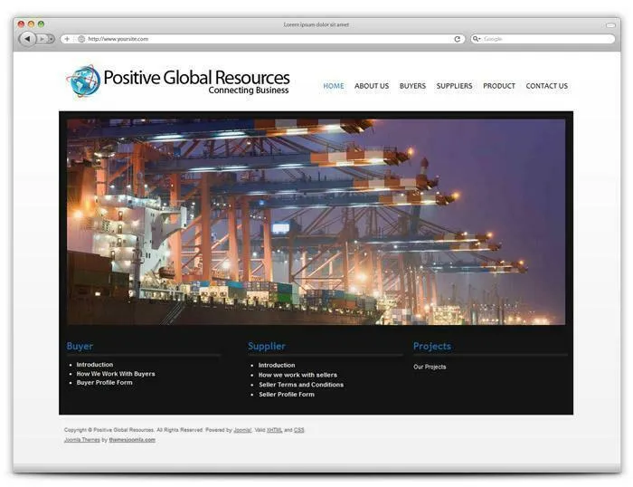Screen dimensions: 633x487
Task: Open the Seller Profile Form link
Action: click(287, 394)
